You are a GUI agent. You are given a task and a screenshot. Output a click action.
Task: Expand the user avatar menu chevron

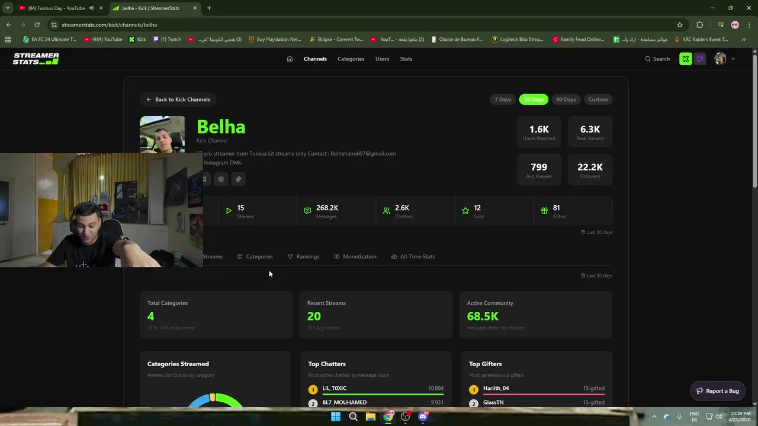(x=733, y=59)
